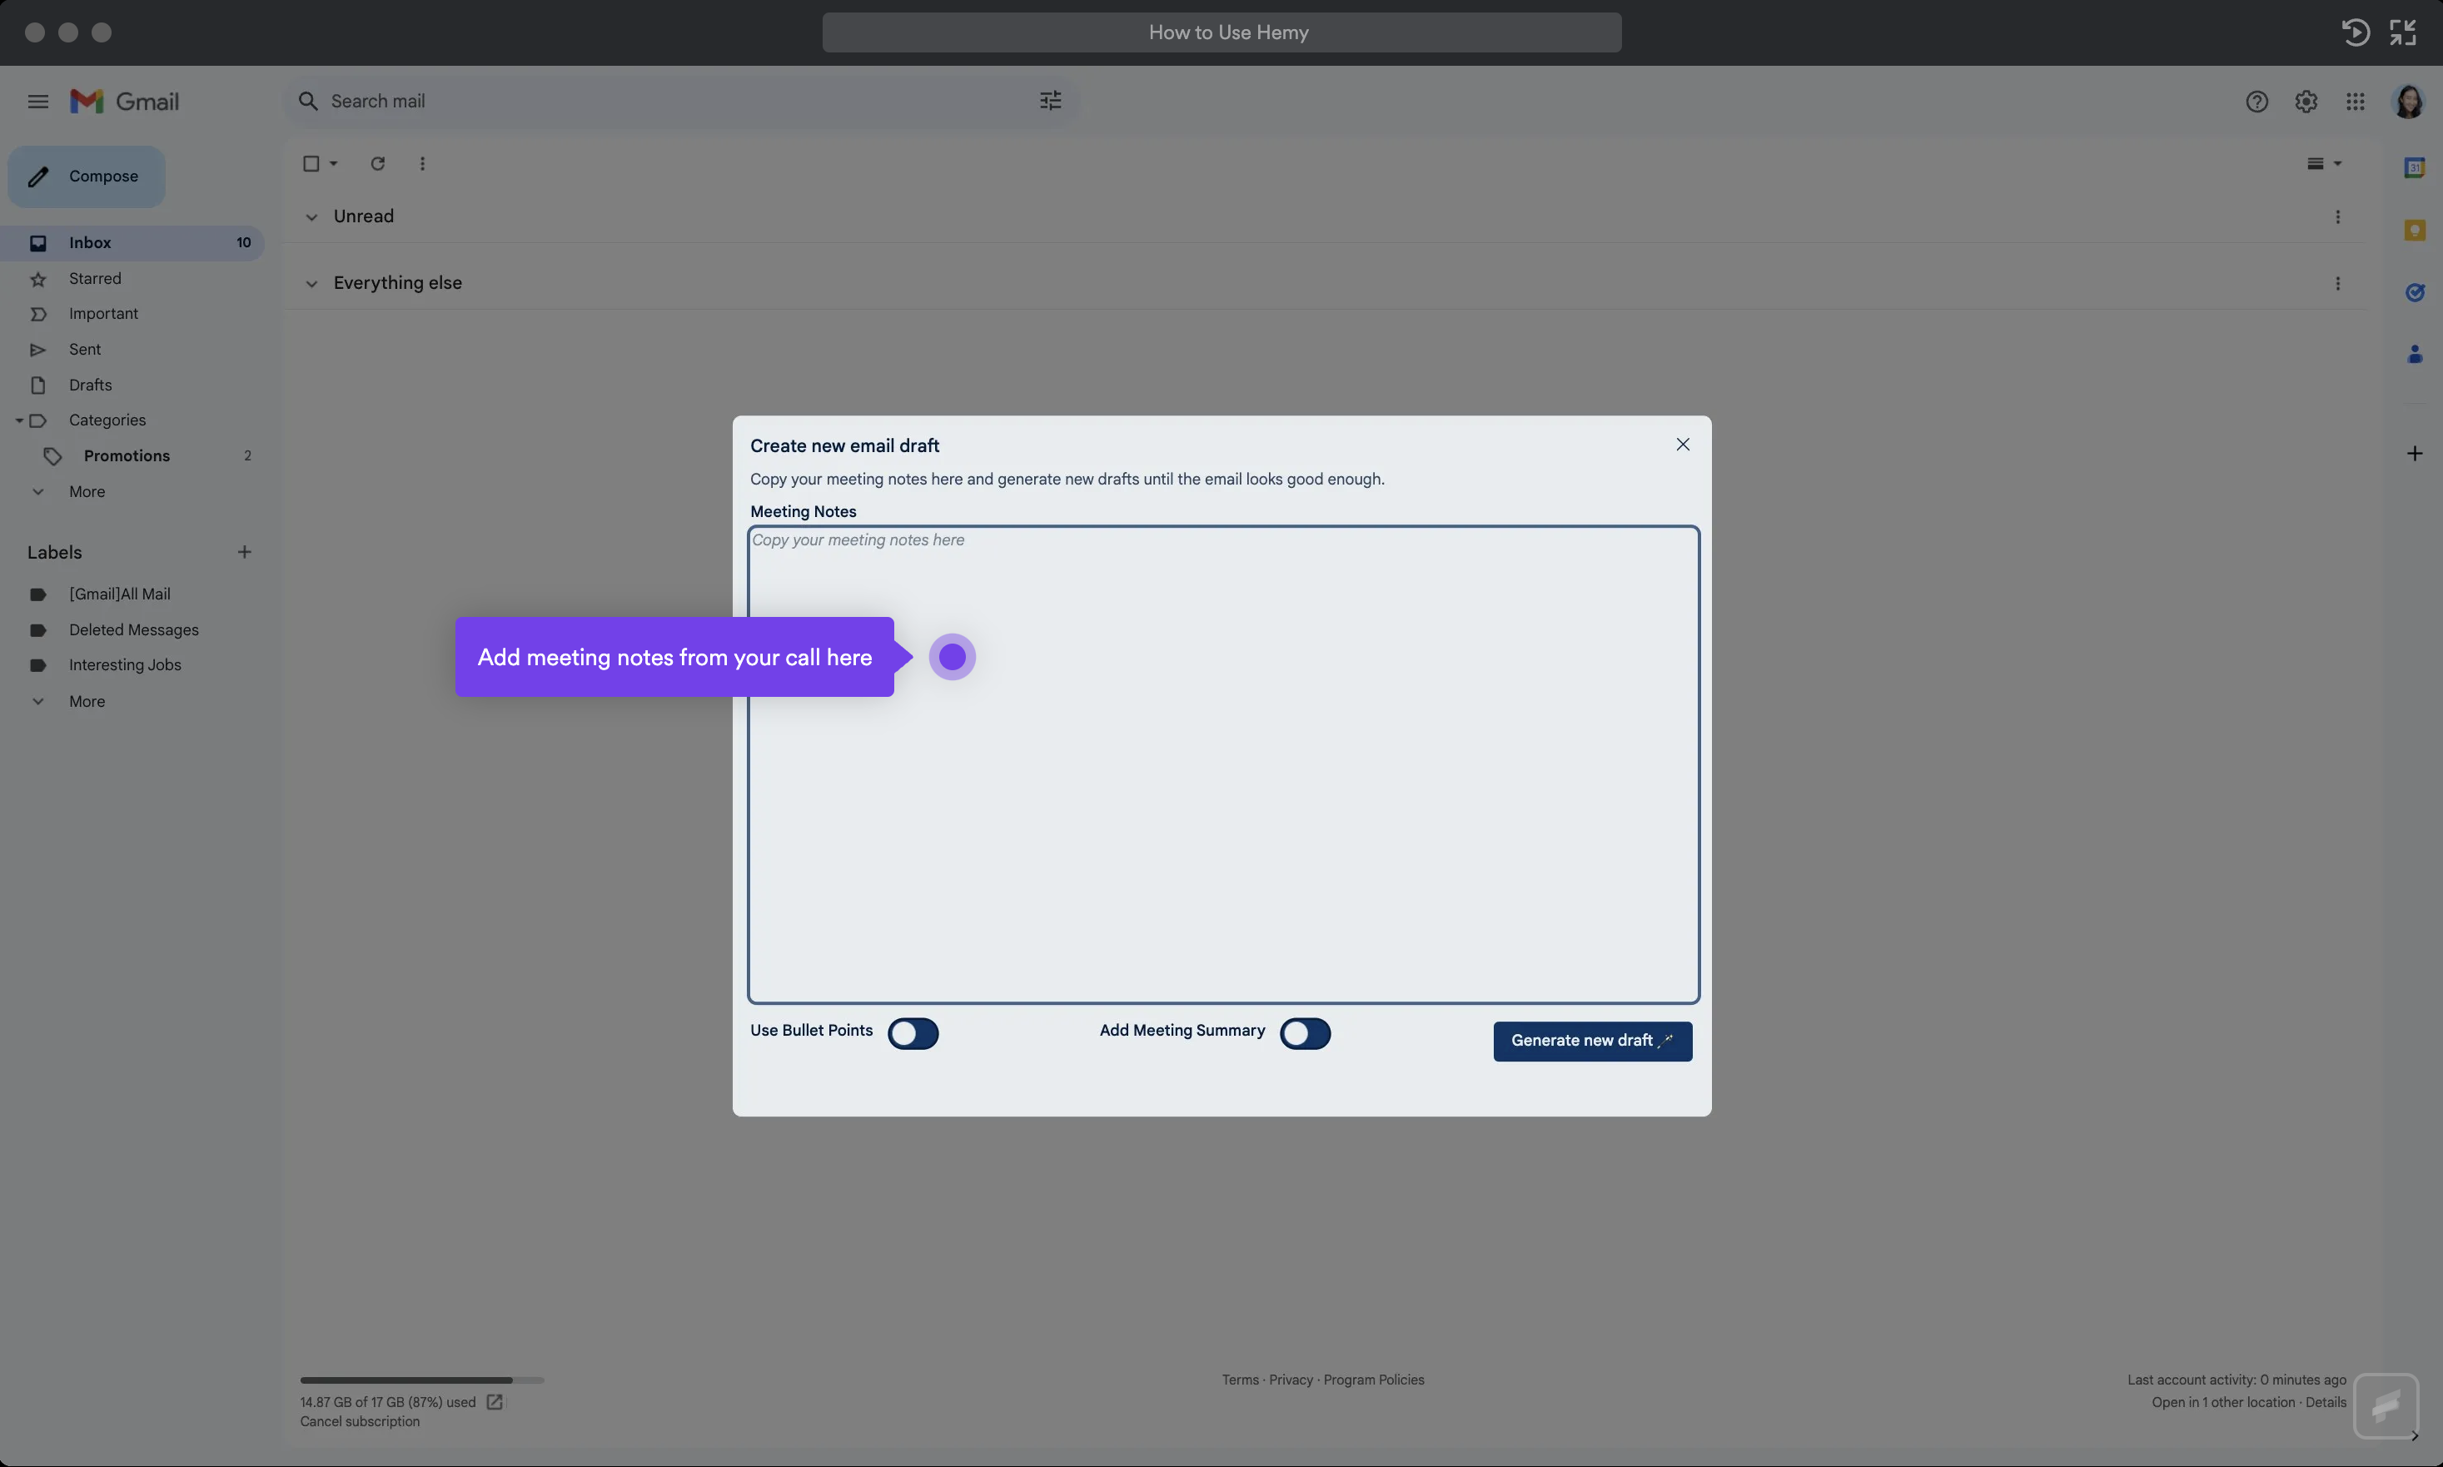Screen dimensions: 2443x1467
Task: Open the Terms link
Action: click(1240, 1380)
